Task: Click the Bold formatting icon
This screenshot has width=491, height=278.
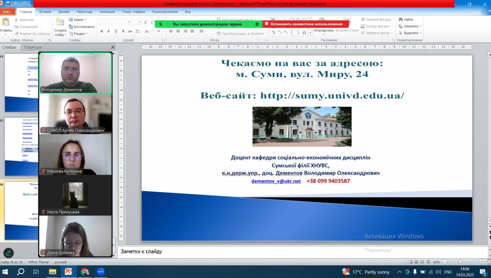Action: [x=101, y=31]
